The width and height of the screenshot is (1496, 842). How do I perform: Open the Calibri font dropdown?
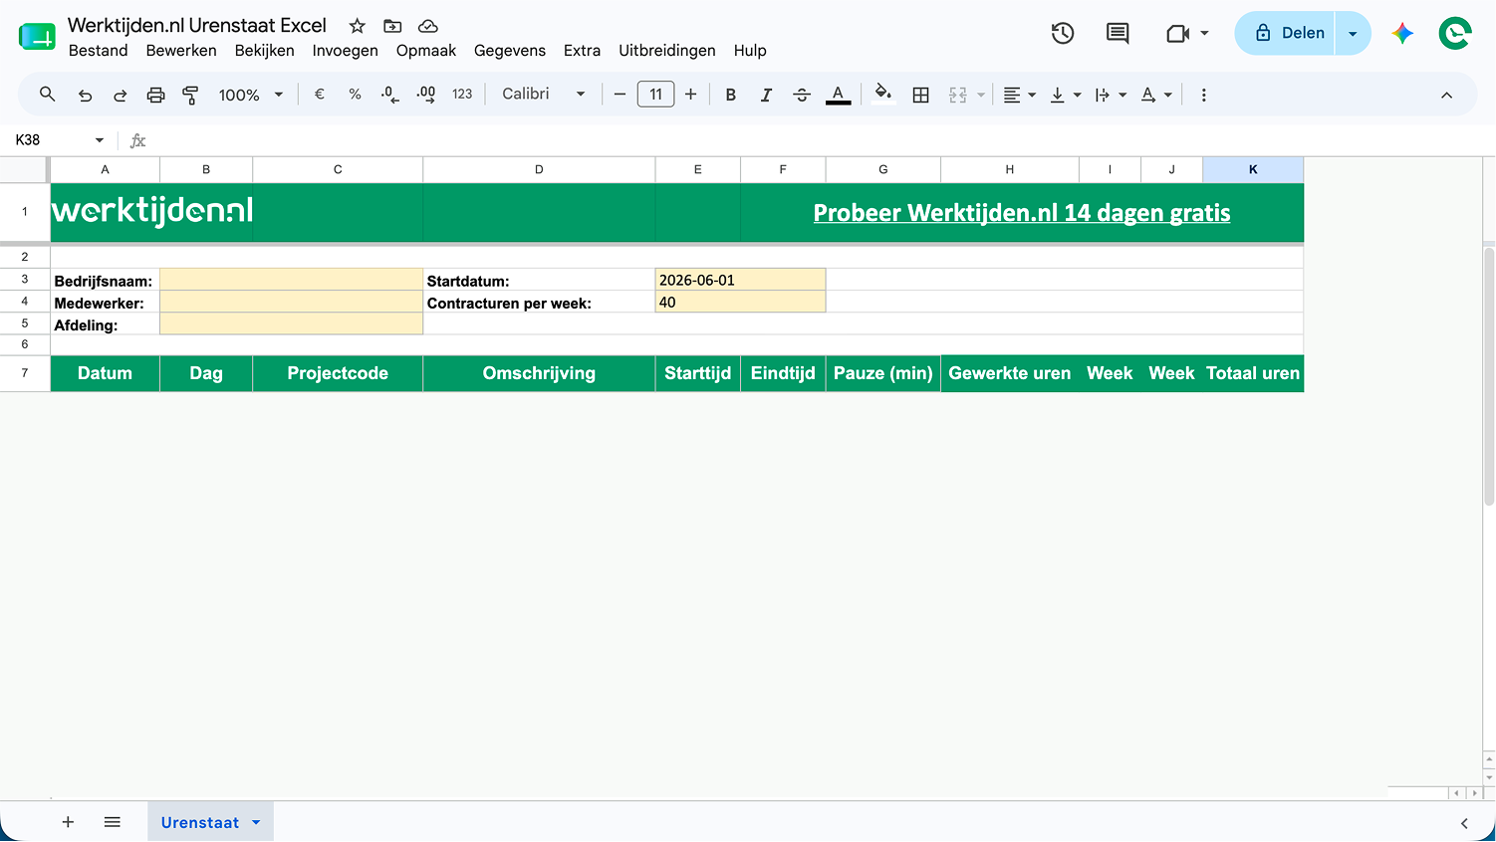pyautogui.click(x=544, y=94)
